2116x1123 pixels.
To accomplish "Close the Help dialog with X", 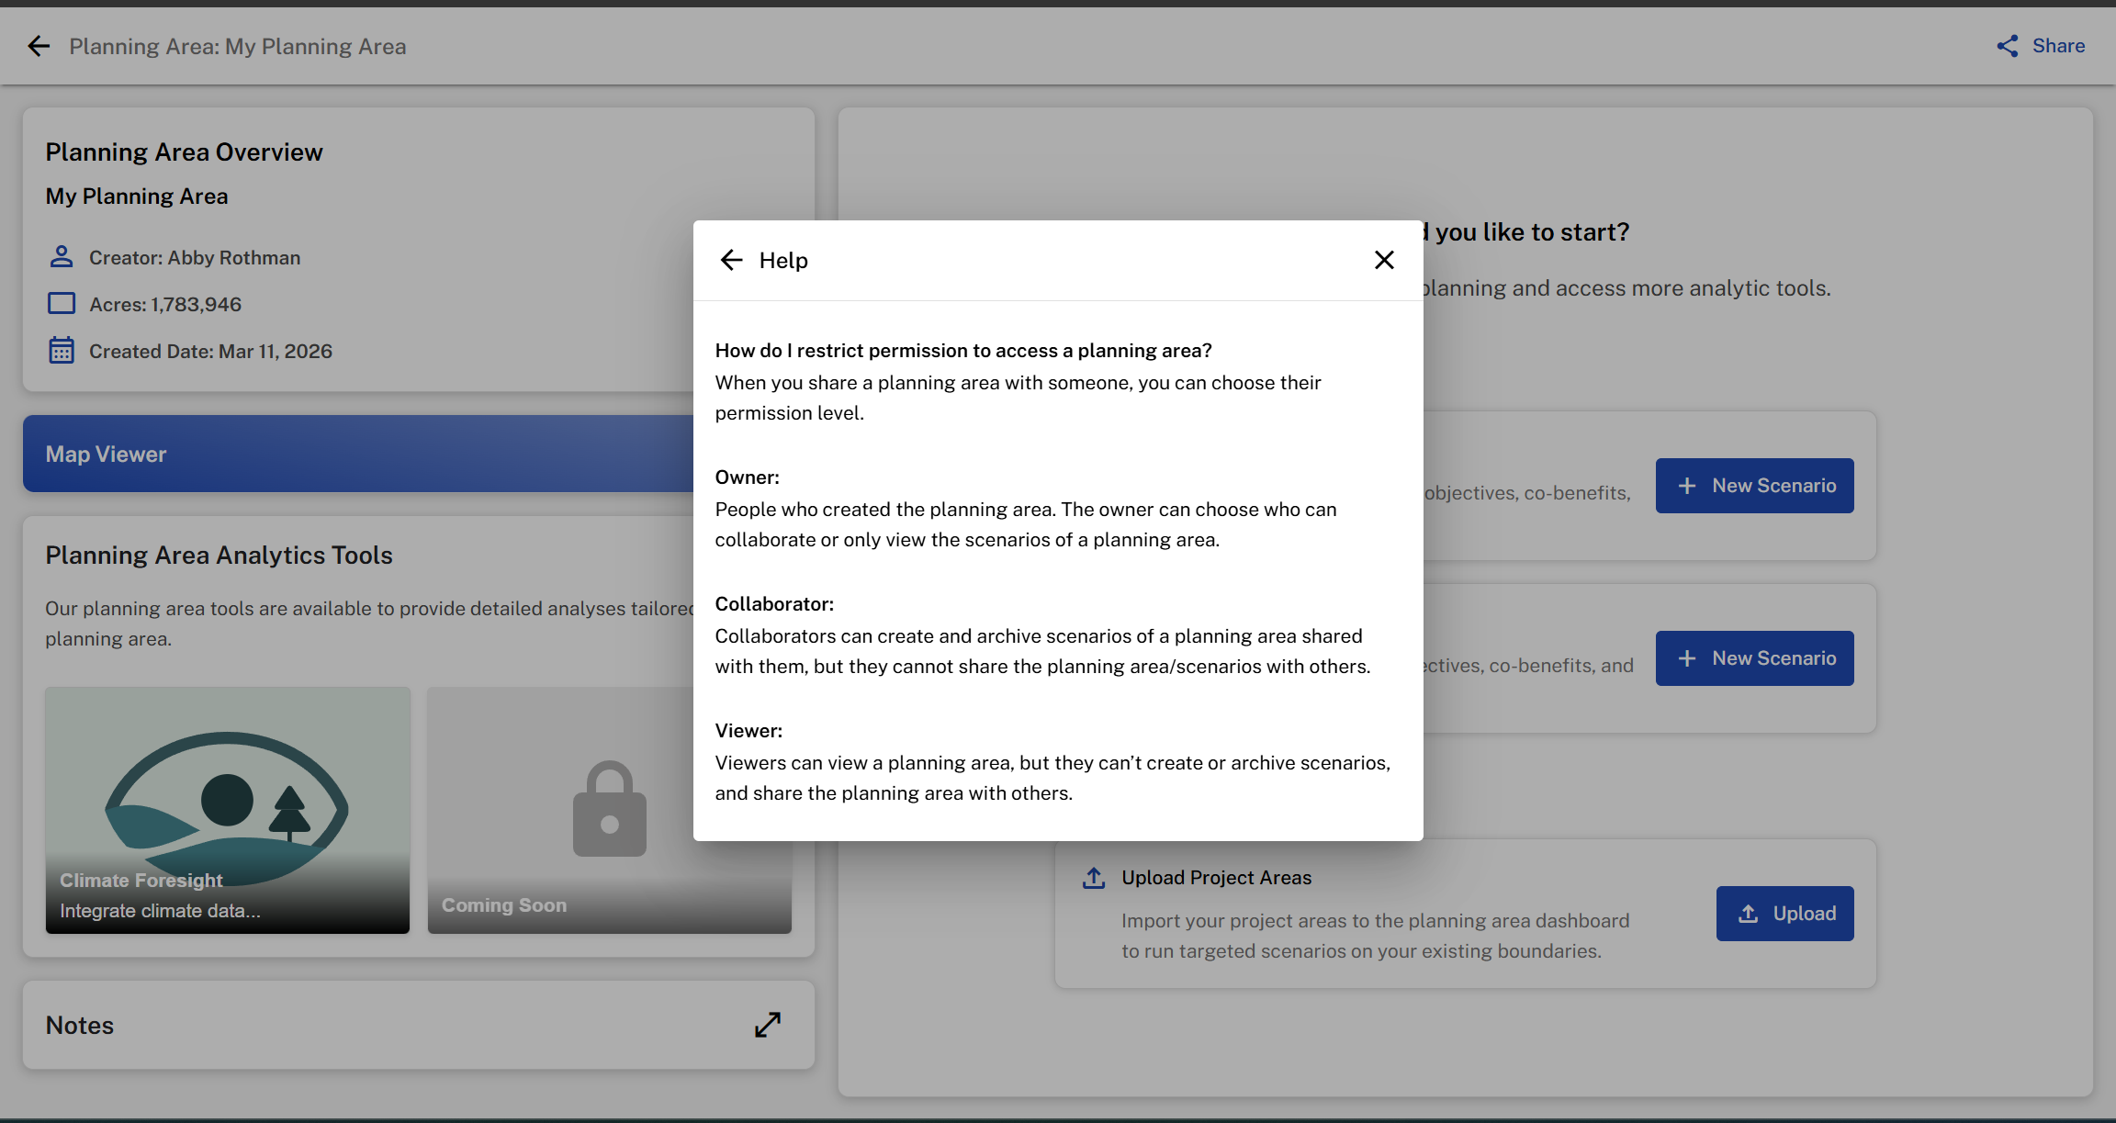I will click(x=1384, y=260).
